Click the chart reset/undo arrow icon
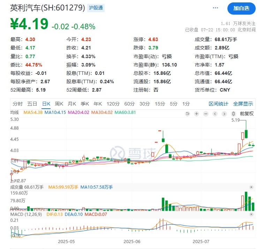Image resolution: width=271 pixels, height=249 pixels. point(187,114)
